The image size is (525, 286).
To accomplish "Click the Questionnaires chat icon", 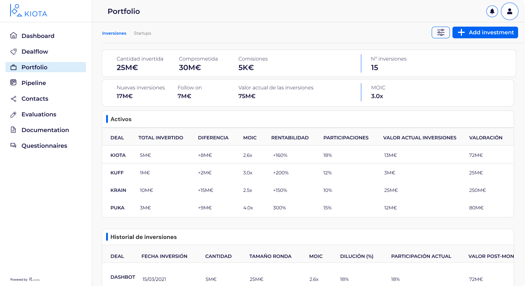I will [13, 146].
